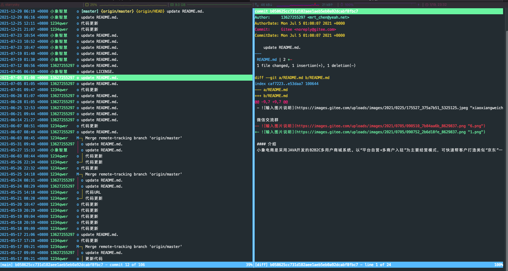The width and height of the screenshot is (508, 271).
Task: Select the {origin/master} ref label
Action: [x=117, y=11]
